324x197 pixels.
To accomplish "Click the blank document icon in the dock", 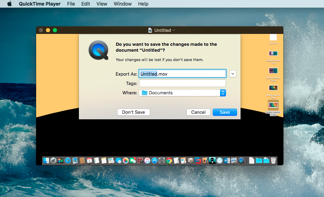I will 251,161.
